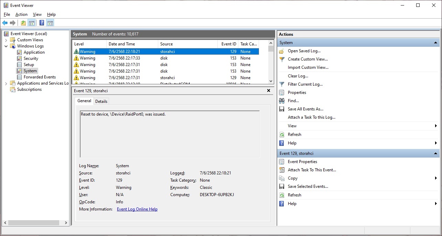Image resolution: width=442 pixels, height=236 pixels.
Task: Switch to the Details tab
Action: coord(101,101)
